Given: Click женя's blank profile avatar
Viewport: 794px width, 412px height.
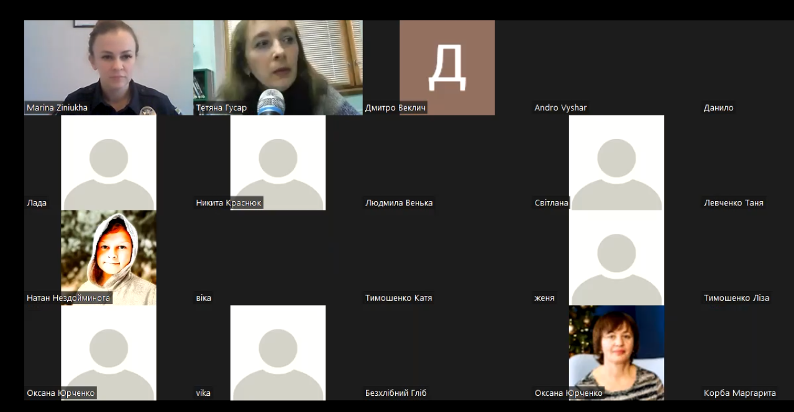Looking at the screenshot, I should pyautogui.click(x=616, y=257).
